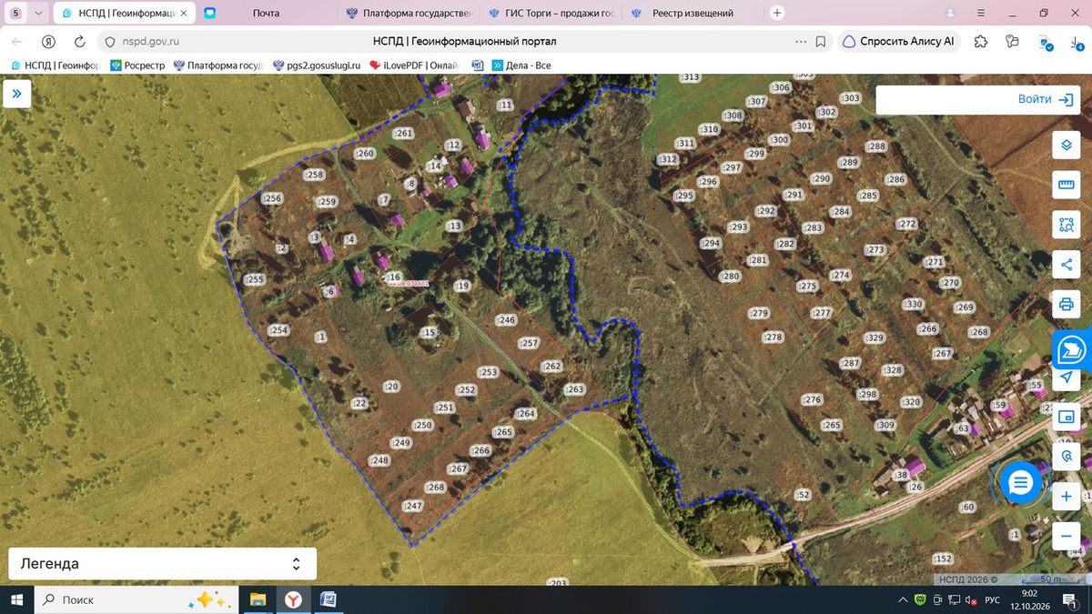This screenshot has width=1092, height=614.
Task: Open the map layers panel
Action: click(1066, 146)
